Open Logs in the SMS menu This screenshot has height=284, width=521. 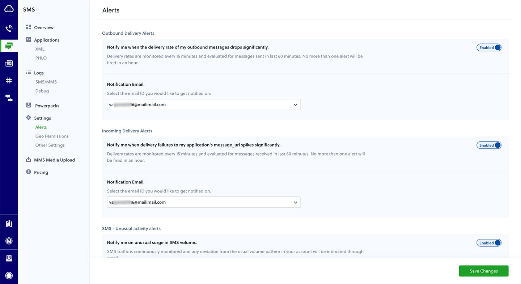pos(39,73)
